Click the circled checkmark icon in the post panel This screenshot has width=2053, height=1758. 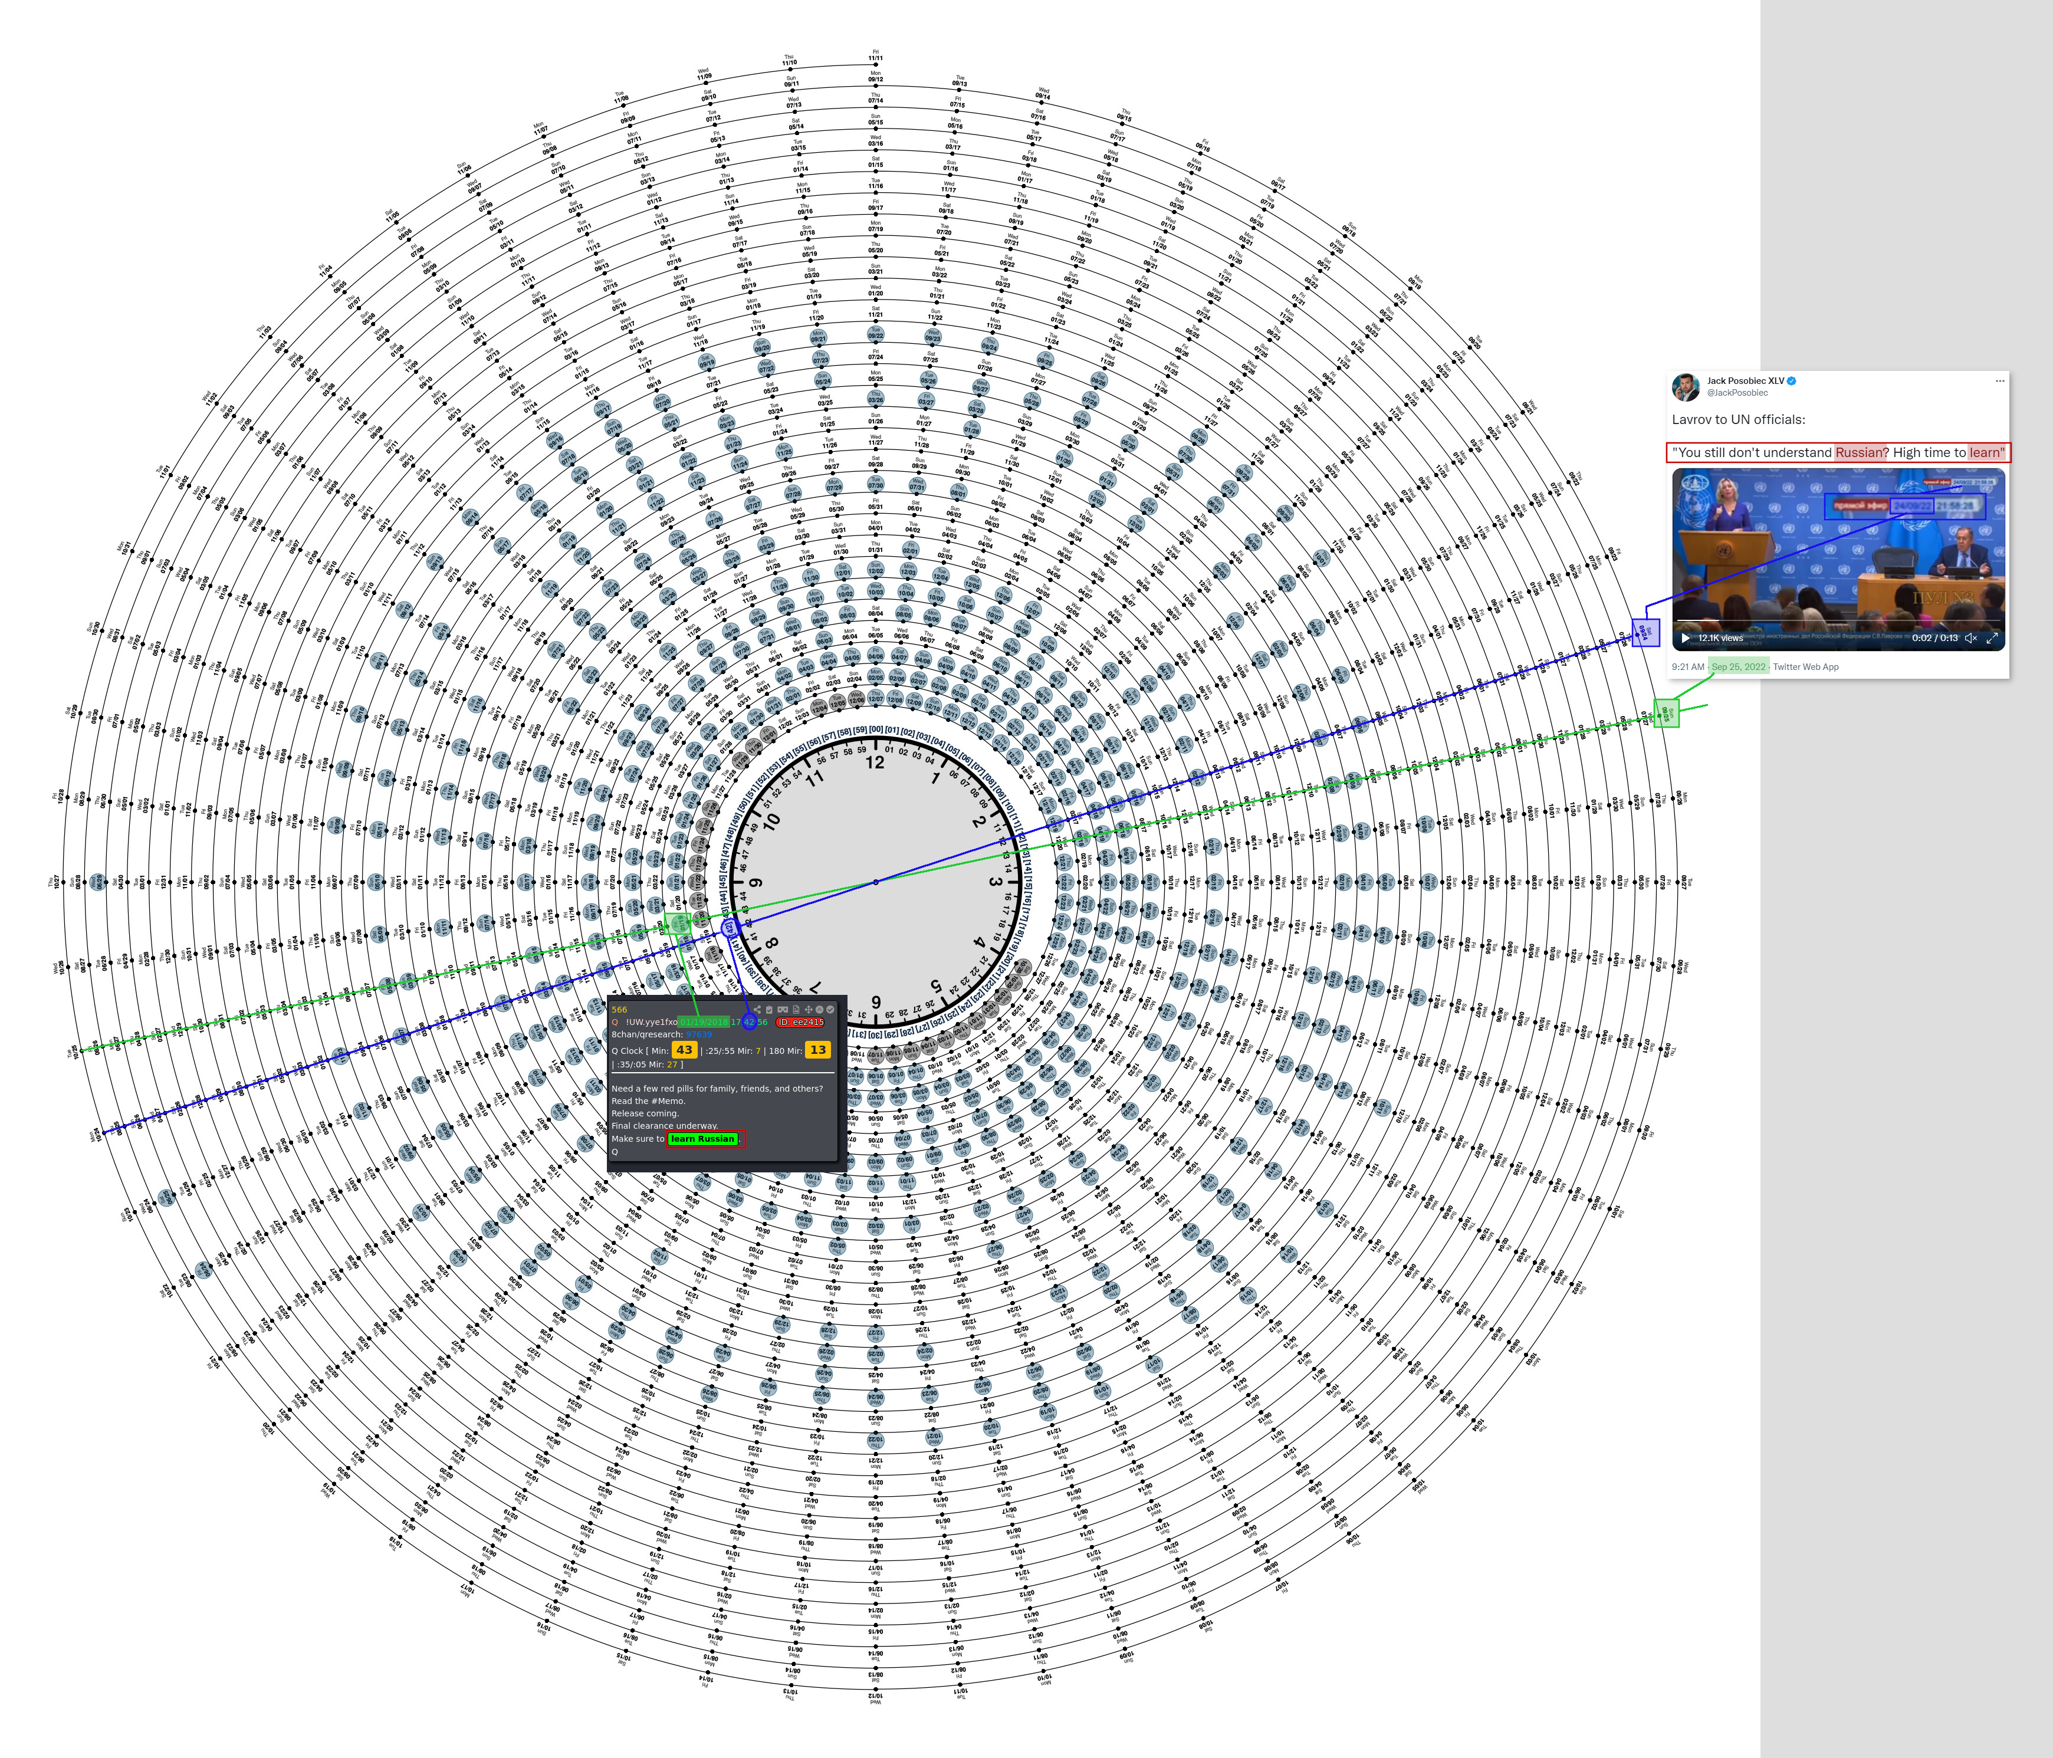tap(830, 1010)
